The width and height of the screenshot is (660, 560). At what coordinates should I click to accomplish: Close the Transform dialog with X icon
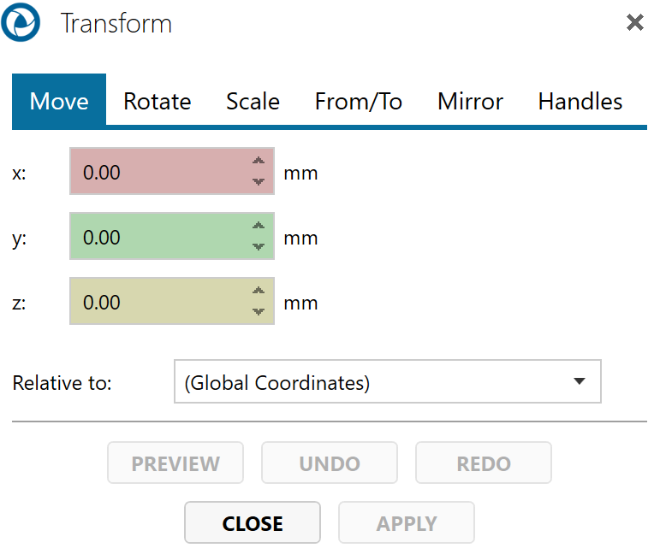[x=635, y=23]
